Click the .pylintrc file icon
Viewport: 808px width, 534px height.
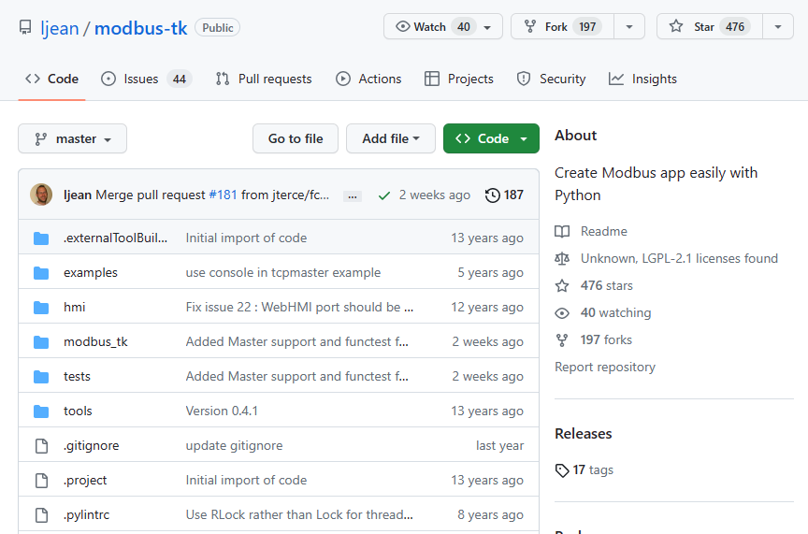tap(41, 515)
